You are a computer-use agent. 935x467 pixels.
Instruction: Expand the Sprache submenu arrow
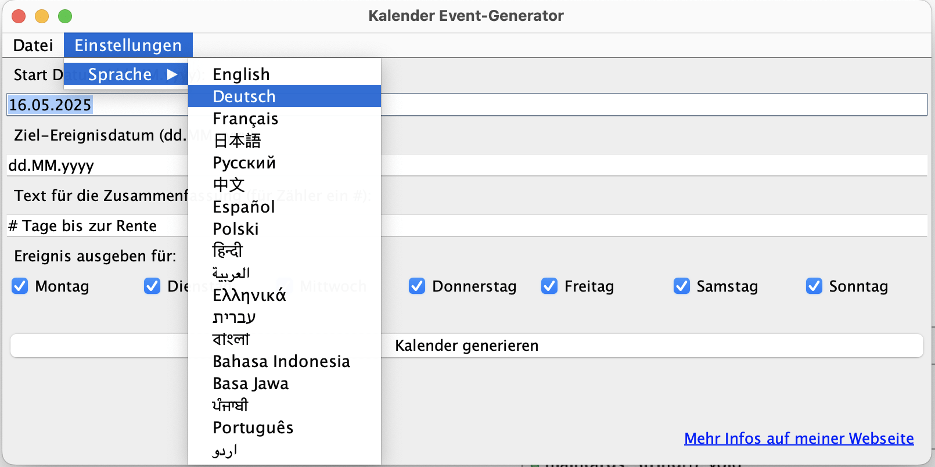point(172,74)
